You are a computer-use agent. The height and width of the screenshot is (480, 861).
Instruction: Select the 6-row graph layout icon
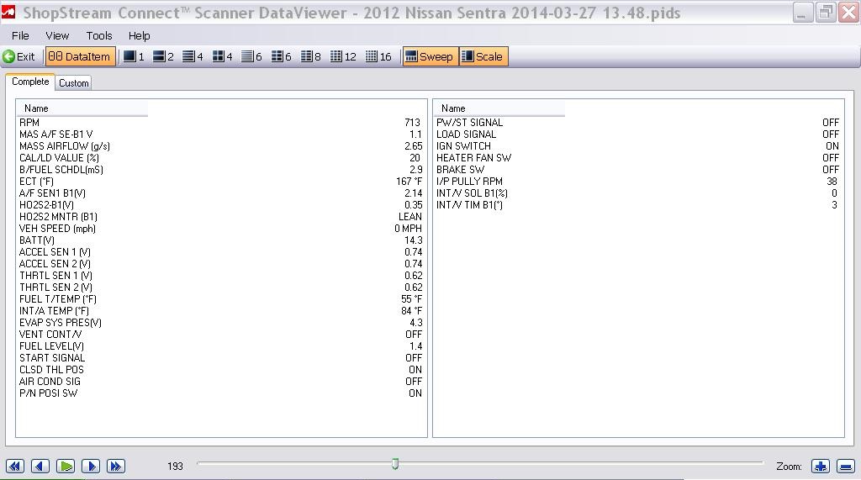(x=251, y=56)
